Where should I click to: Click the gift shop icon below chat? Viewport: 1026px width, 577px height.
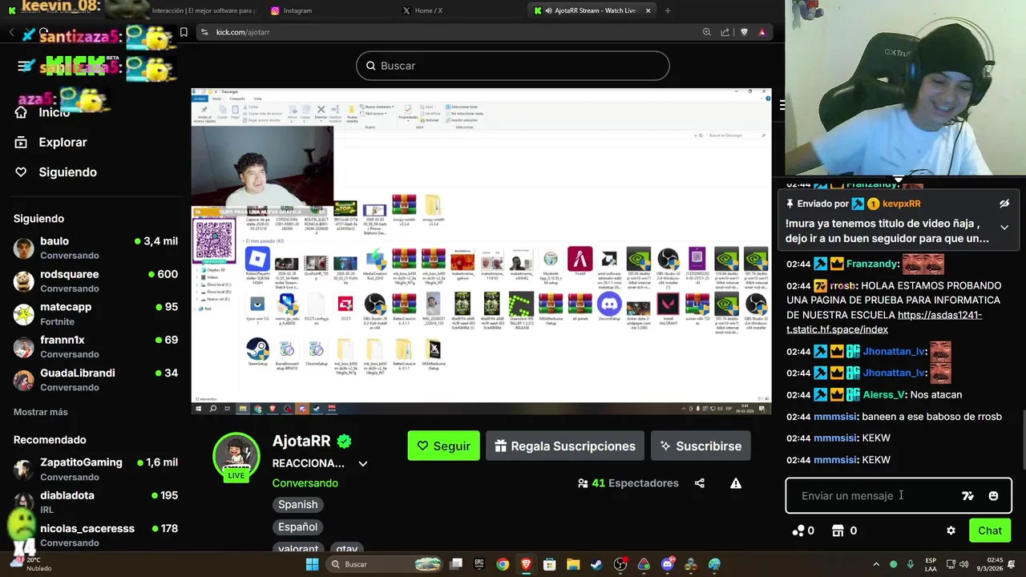coord(838,531)
